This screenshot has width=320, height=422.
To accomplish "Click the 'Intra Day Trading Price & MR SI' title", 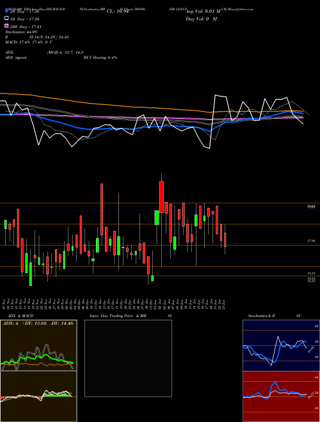I will pyautogui.click(x=131, y=316).
